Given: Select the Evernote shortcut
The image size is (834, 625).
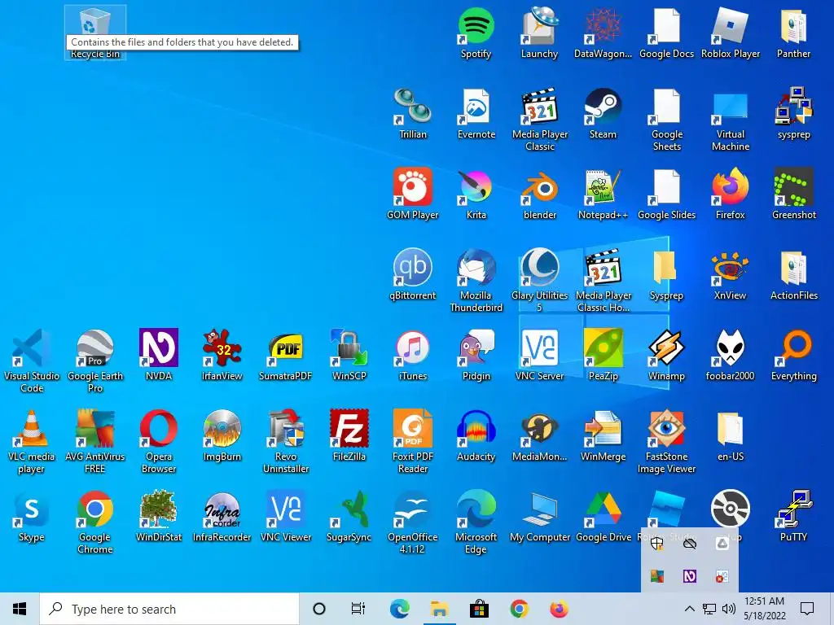Looking at the screenshot, I should click(476, 114).
